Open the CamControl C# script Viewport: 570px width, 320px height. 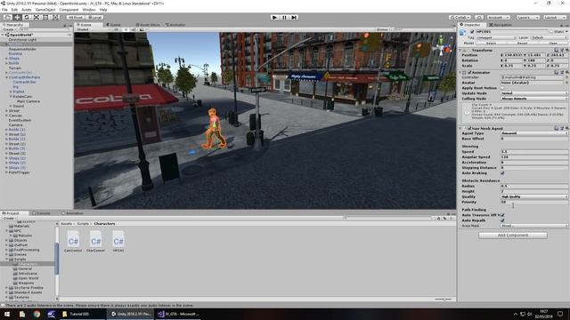coord(73,241)
